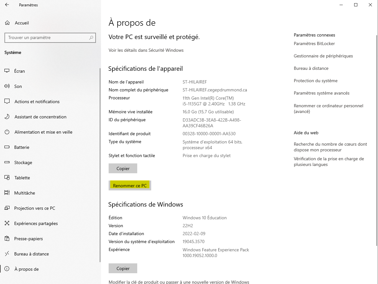Go to Accueil in the sidebar
This screenshot has width=378, height=284.
point(22,23)
